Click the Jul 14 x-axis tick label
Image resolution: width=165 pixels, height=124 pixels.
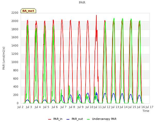coord(124,107)
